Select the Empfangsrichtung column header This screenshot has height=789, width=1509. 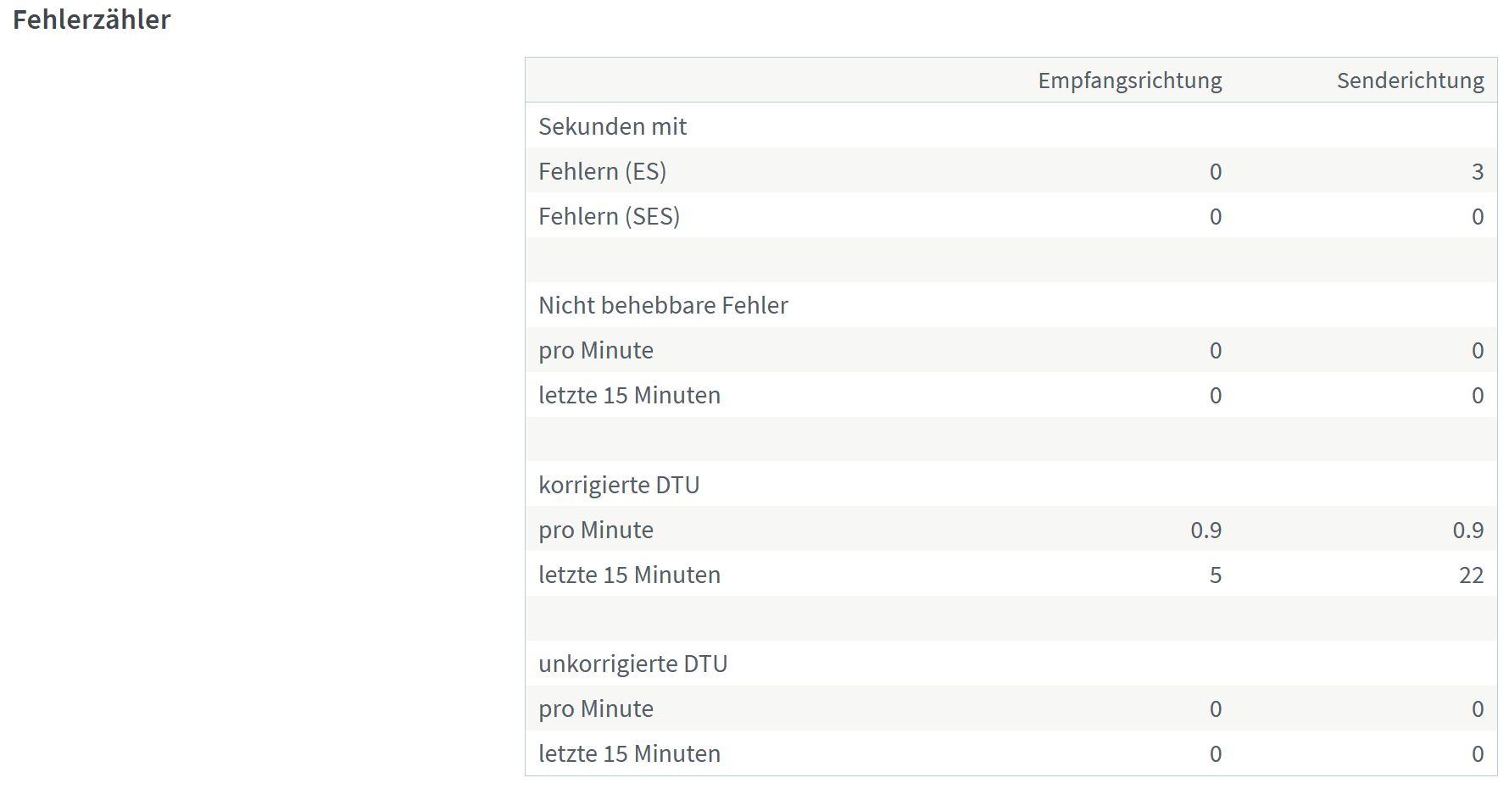1129,81
